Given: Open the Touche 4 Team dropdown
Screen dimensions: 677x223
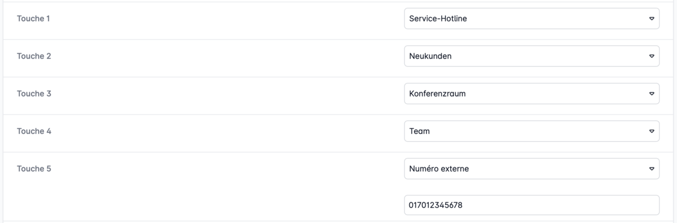Looking at the screenshot, I should tap(531, 131).
